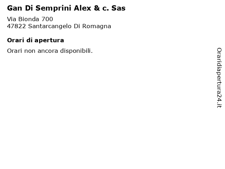
Task: Click the 24.it ending of the vertical watermark
Action: [x=219, y=101]
